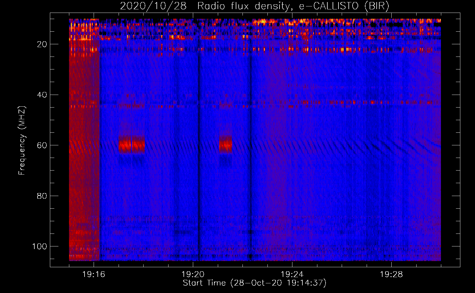This screenshot has width=475, height=293.
Task: Click the 19:24 time tick label
Action: point(292,275)
